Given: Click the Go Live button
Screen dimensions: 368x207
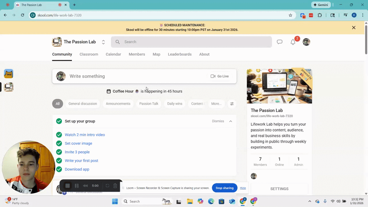Looking at the screenshot, I should point(220,76).
